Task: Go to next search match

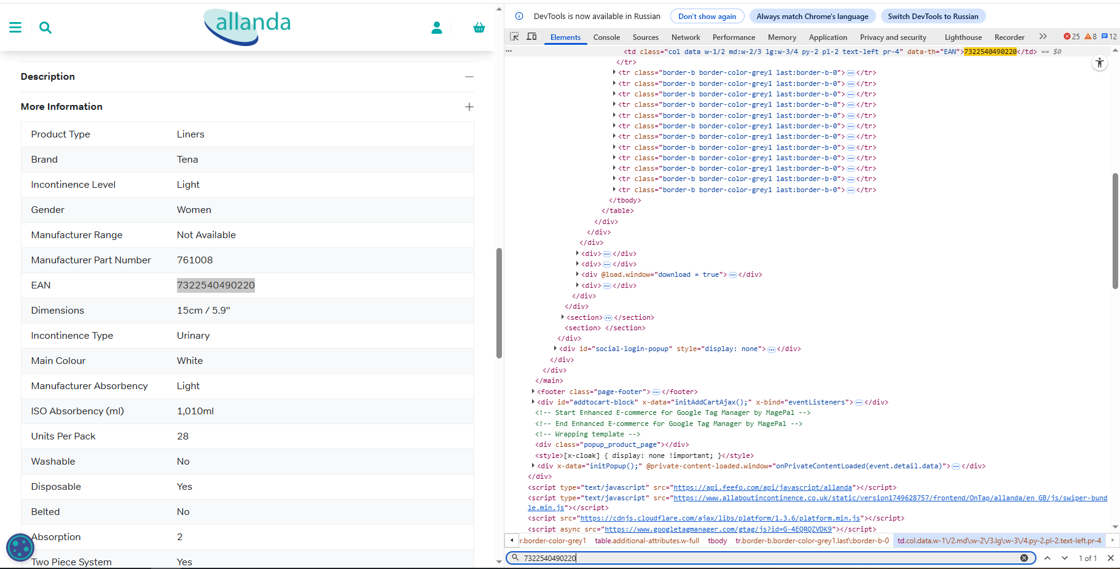Action: 1065,558
